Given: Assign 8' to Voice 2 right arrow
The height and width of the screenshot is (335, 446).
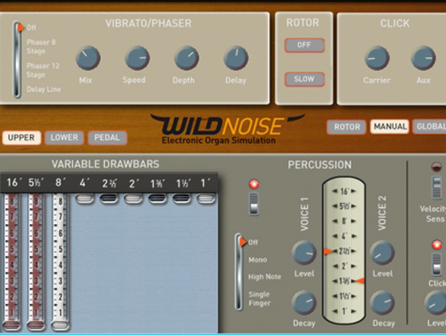Looking at the screenshot, I should [x=353, y=221].
